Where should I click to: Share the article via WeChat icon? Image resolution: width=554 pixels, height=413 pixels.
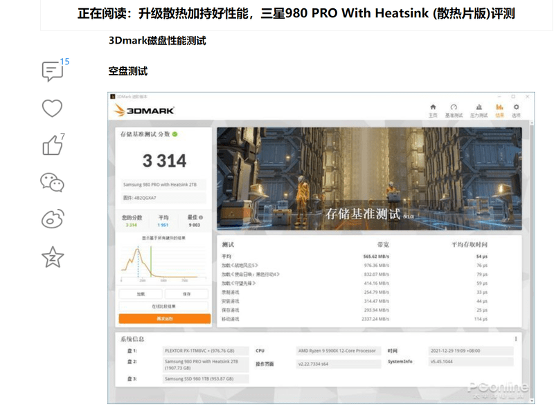[53, 182]
